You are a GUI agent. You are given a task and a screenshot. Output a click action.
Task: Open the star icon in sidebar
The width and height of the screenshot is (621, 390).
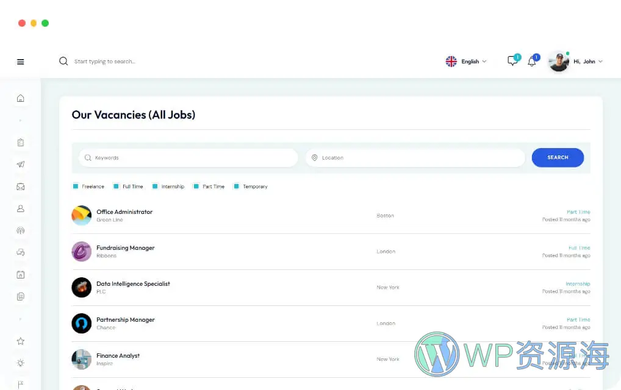coord(21,341)
